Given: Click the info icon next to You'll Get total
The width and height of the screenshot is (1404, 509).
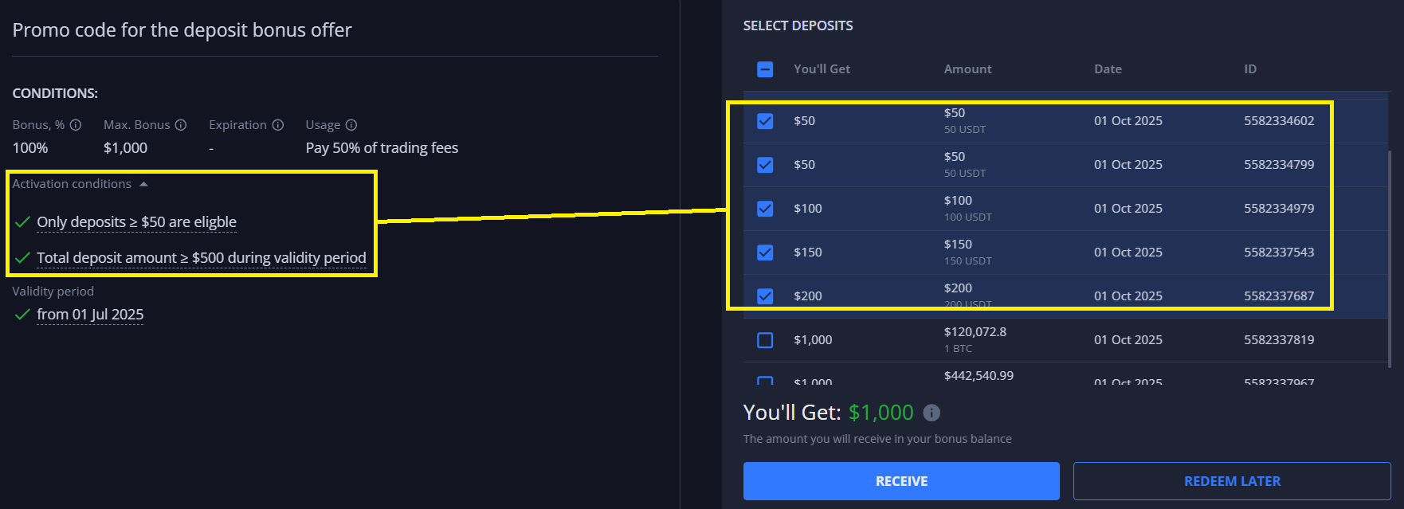Looking at the screenshot, I should [x=931, y=413].
